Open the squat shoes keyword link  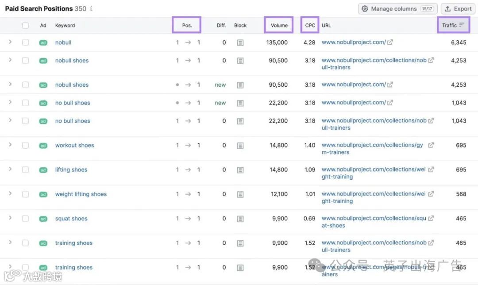[71, 219]
